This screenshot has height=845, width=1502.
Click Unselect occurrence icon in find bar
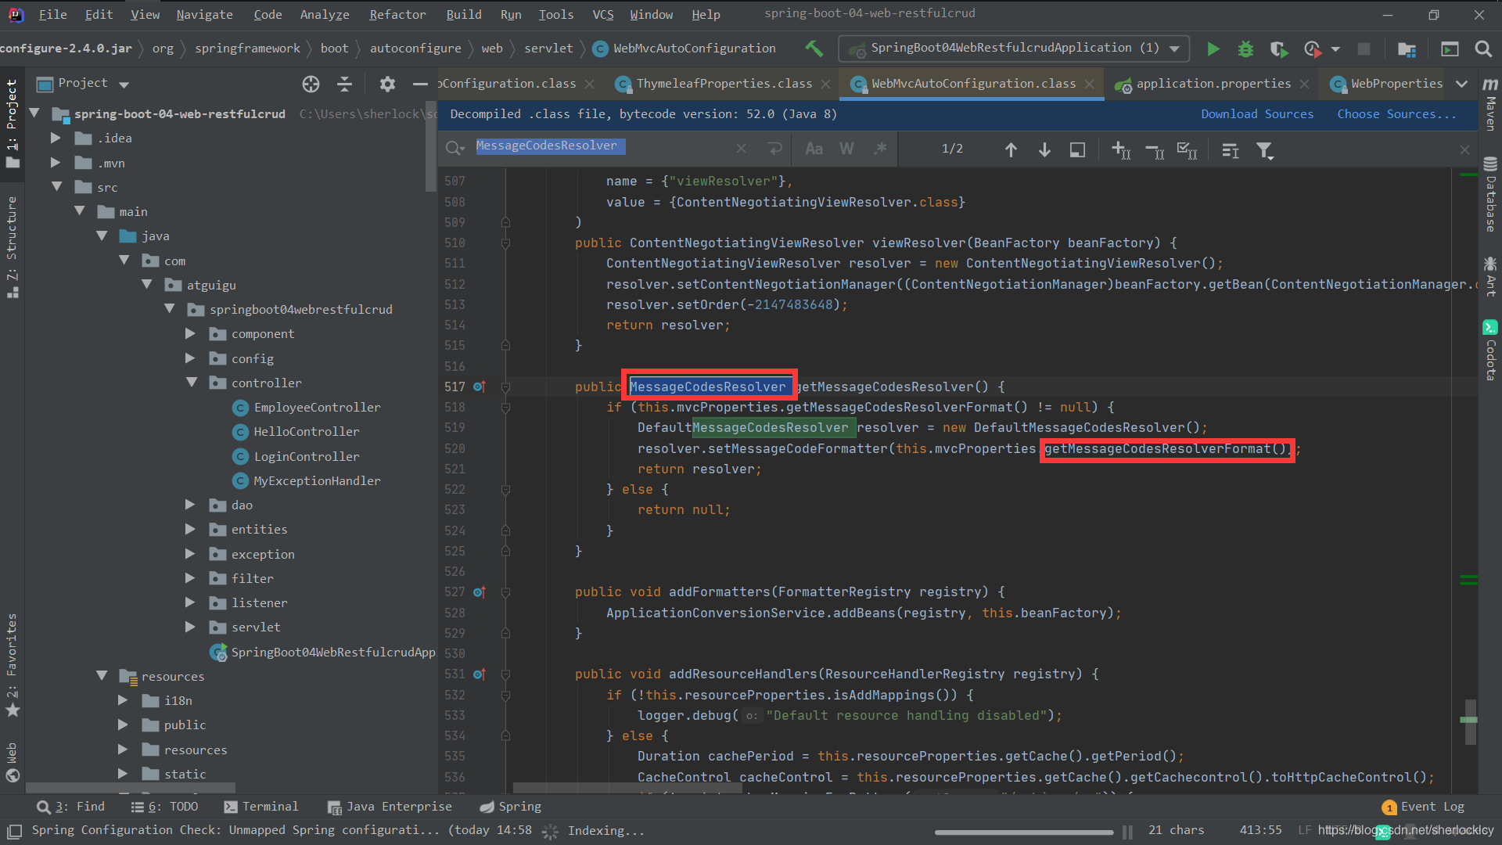click(x=1154, y=149)
